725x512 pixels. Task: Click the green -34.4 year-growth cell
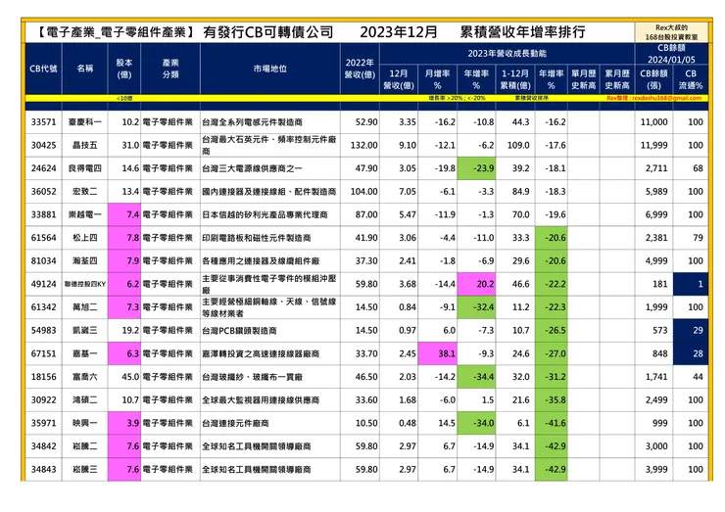[476, 377]
